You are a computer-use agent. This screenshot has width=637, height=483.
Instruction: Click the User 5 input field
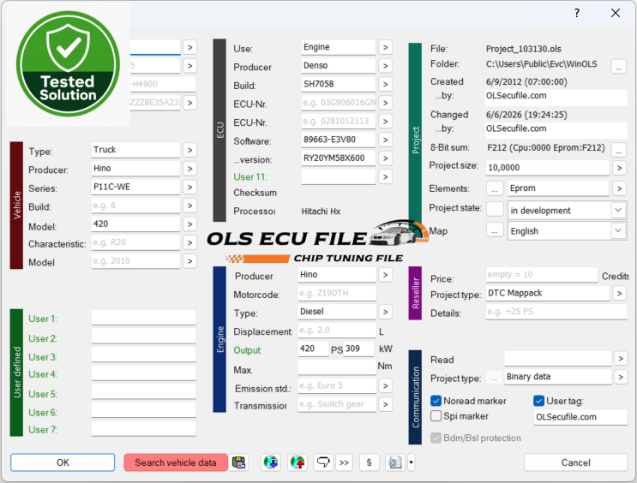[x=143, y=391]
